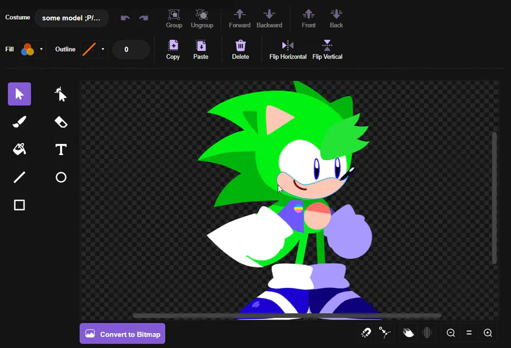
Task: Select the arrow Select tool
Action: [19, 94]
